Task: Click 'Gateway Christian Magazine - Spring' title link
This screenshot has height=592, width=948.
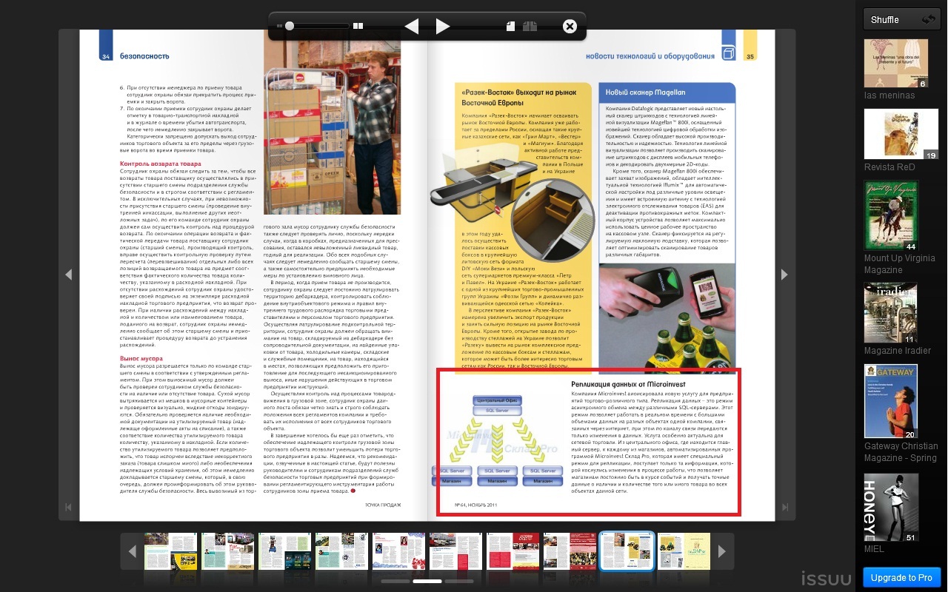Action: (901, 452)
